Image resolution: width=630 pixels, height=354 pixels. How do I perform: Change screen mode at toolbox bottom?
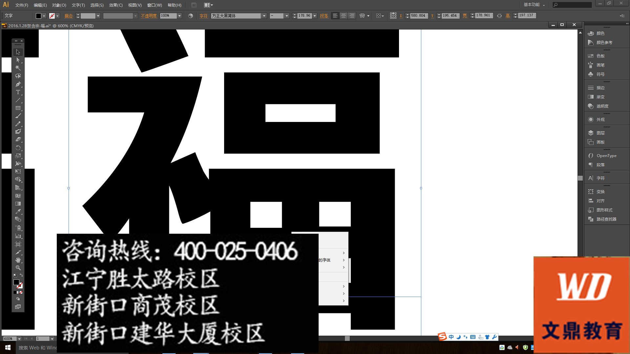(18, 307)
